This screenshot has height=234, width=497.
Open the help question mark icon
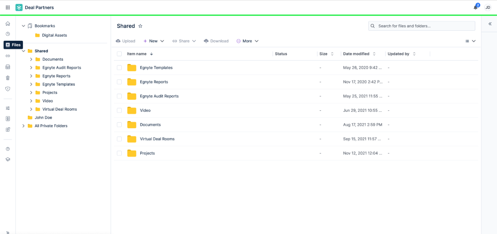[8, 149]
